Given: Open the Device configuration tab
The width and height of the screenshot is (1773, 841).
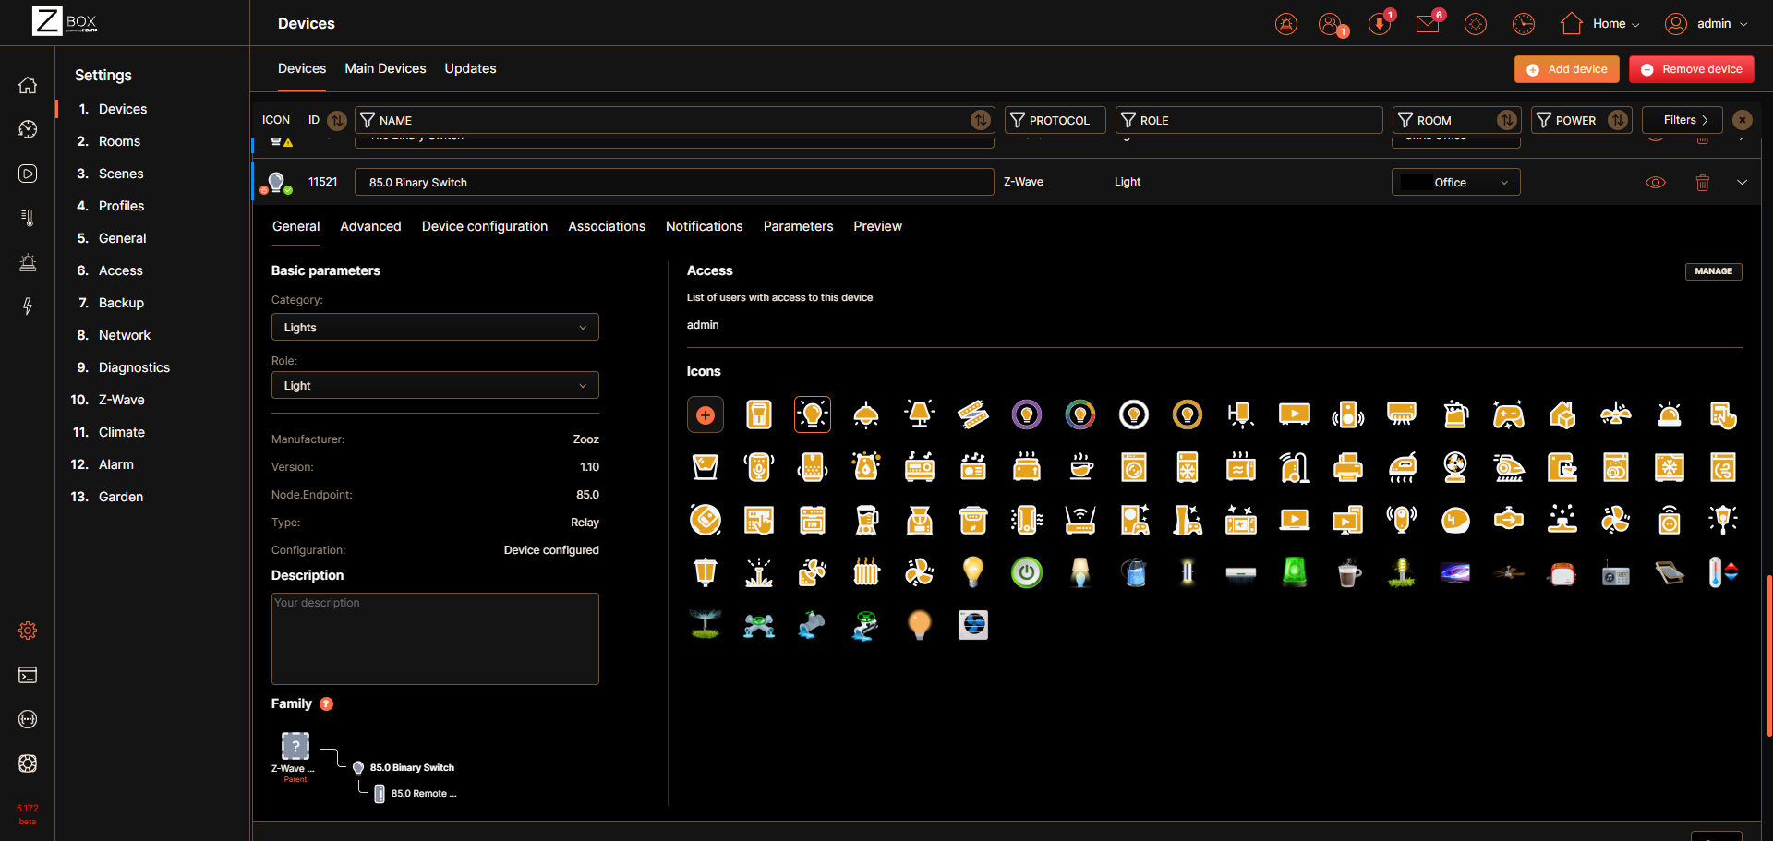Looking at the screenshot, I should (485, 226).
